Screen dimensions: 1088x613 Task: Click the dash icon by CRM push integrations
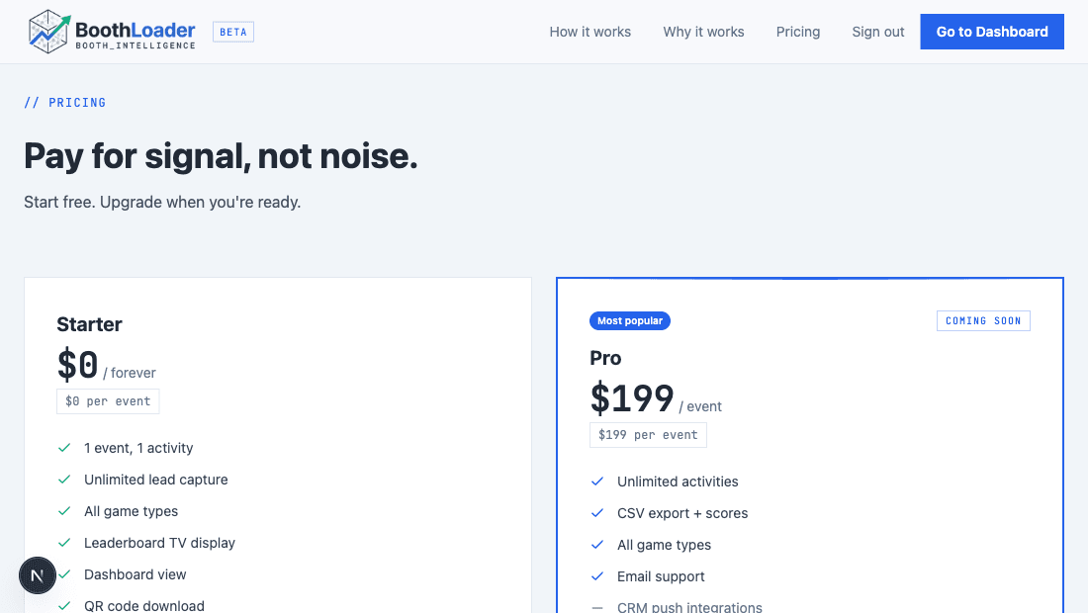pos(597,607)
